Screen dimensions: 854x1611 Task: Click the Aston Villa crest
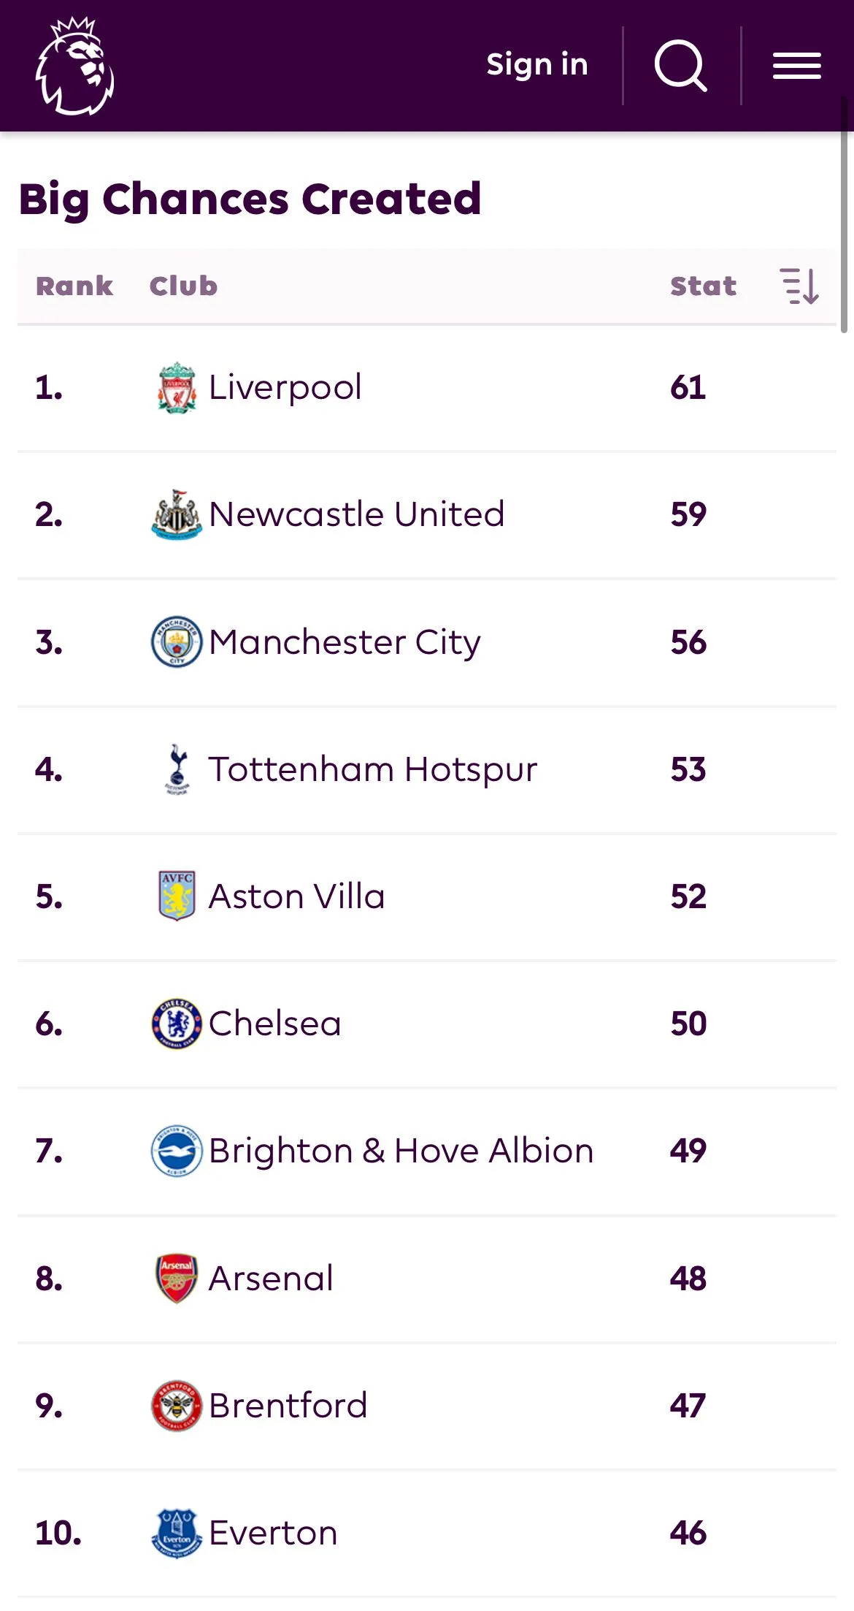(x=177, y=896)
